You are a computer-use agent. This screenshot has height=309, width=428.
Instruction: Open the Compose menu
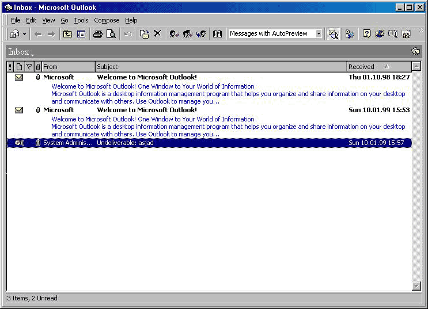(x=106, y=20)
